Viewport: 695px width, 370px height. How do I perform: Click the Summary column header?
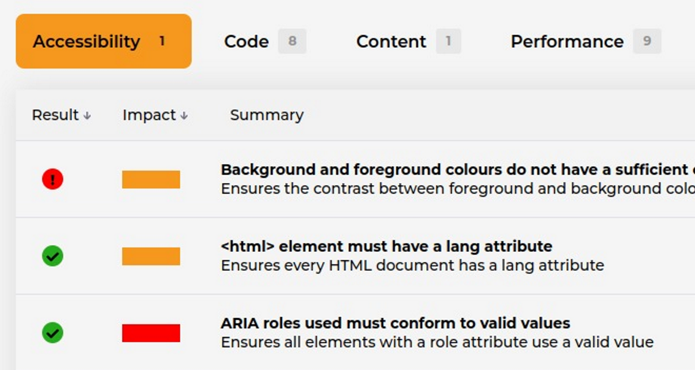tap(266, 115)
